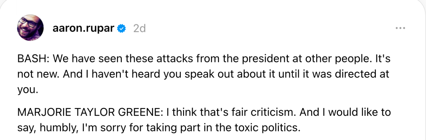Open the three-dot more options menu

click(x=400, y=28)
